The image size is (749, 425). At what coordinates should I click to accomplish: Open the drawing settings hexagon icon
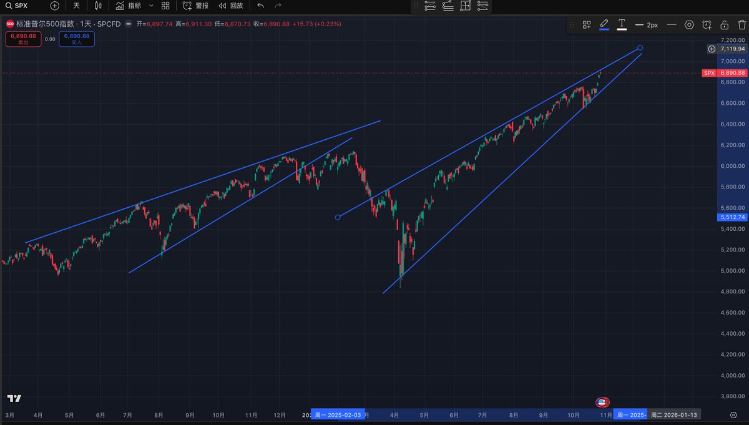click(689, 25)
